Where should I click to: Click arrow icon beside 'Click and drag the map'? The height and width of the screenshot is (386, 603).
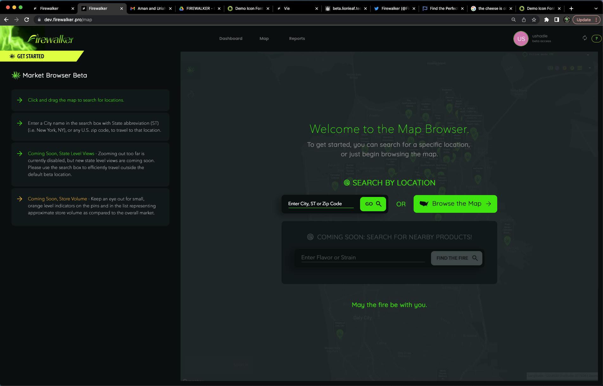(x=20, y=100)
